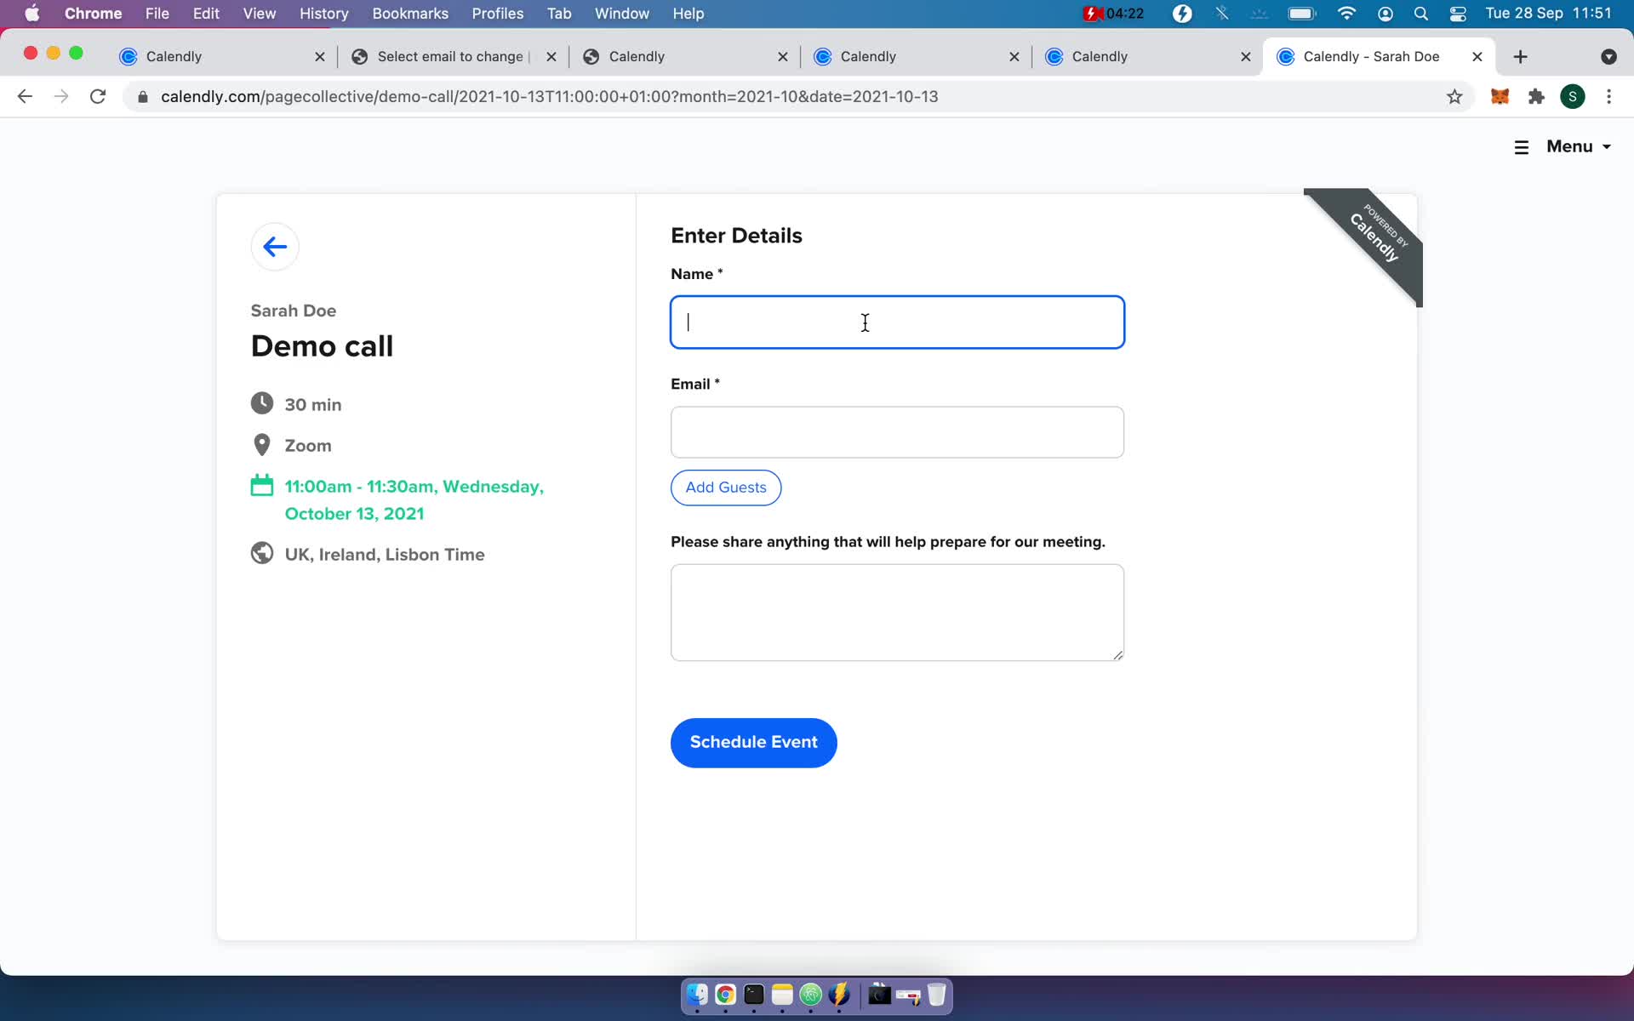This screenshot has width=1634, height=1021.
Task: Click the meeting notes text area
Action: (x=896, y=611)
